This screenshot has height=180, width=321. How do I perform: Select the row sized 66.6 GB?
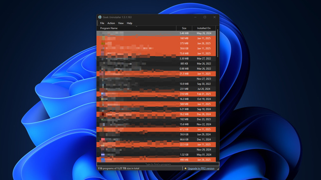coord(156,139)
